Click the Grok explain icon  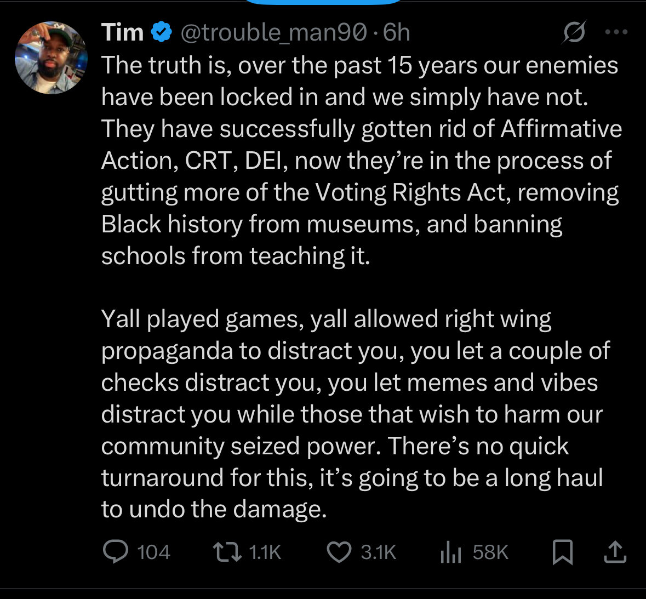pyautogui.click(x=574, y=32)
